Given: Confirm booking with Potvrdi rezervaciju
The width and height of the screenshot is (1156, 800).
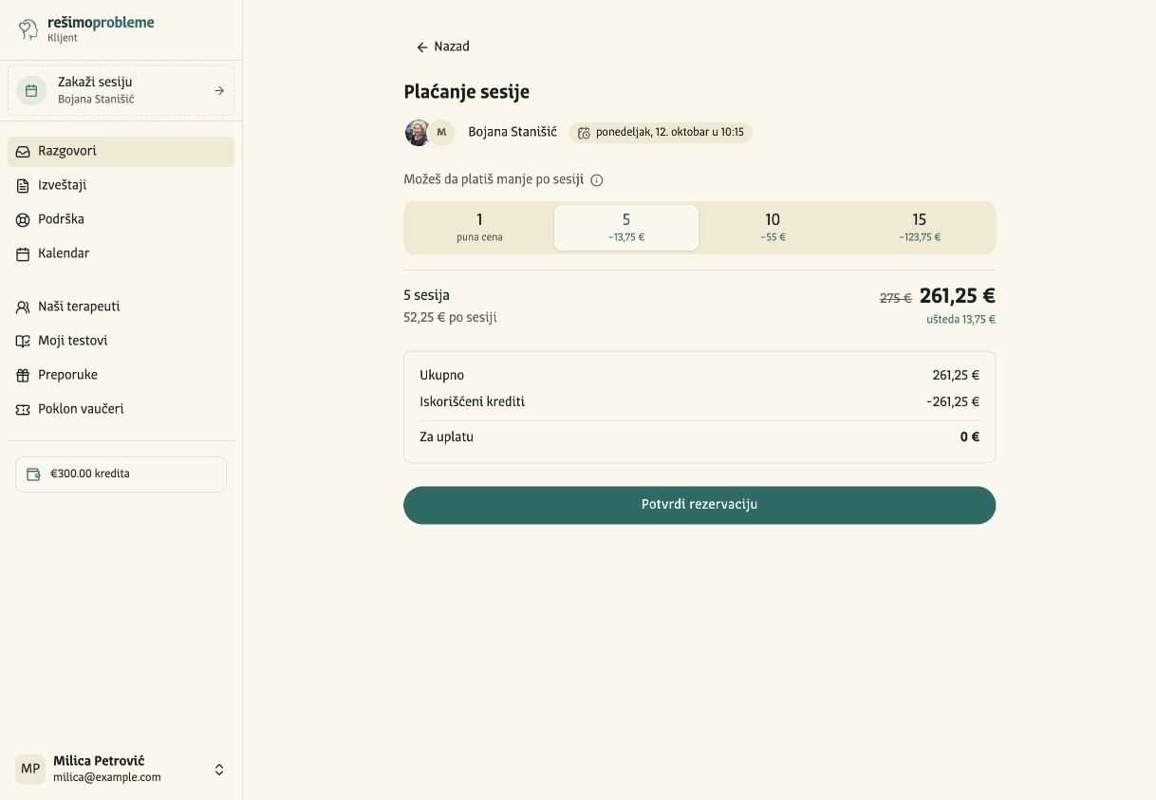Looking at the screenshot, I should tap(699, 505).
